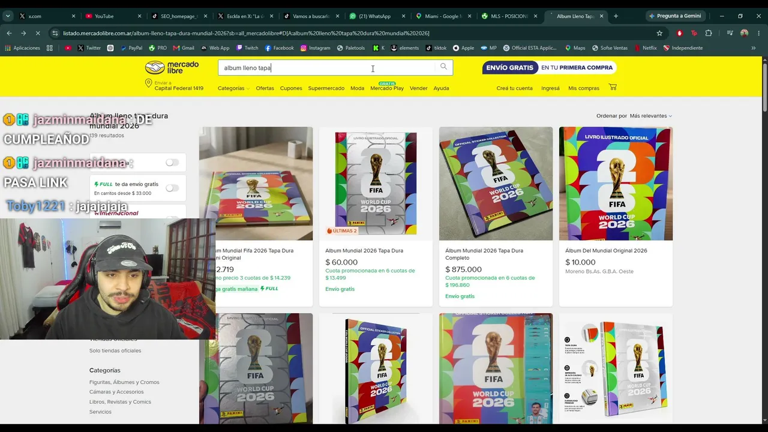The height and width of the screenshot is (432, 768).
Task: Click the Creá tu cuenta link
Action: click(514, 88)
